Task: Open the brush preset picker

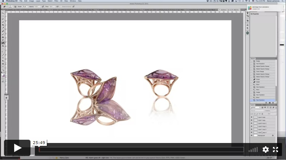Action: (x=11, y=7)
